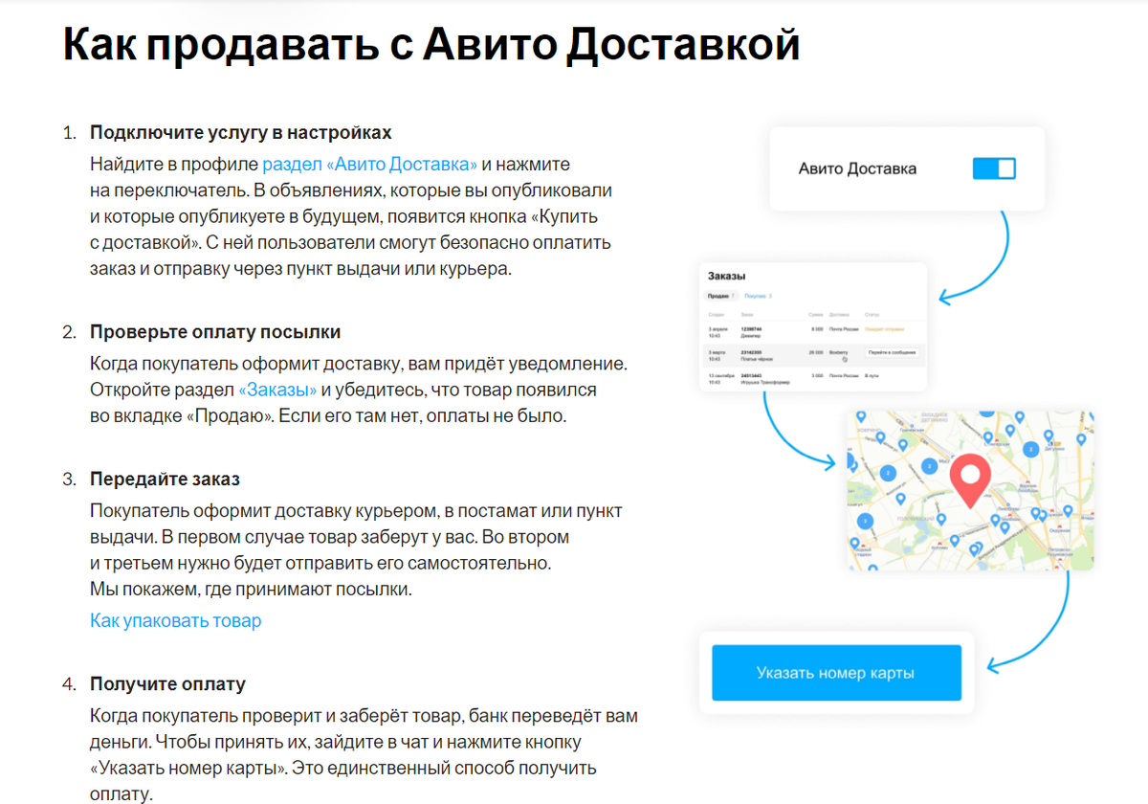The height and width of the screenshot is (804, 1148).
Task: Click the blue Указать номер карты button
Action: click(836, 673)
